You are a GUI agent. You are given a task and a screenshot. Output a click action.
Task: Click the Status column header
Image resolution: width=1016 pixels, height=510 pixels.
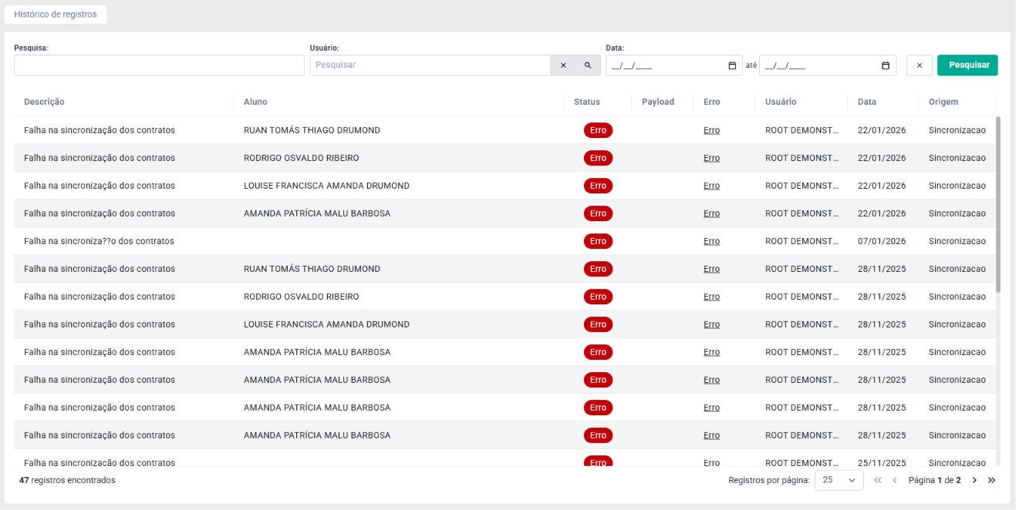point(587,102)
